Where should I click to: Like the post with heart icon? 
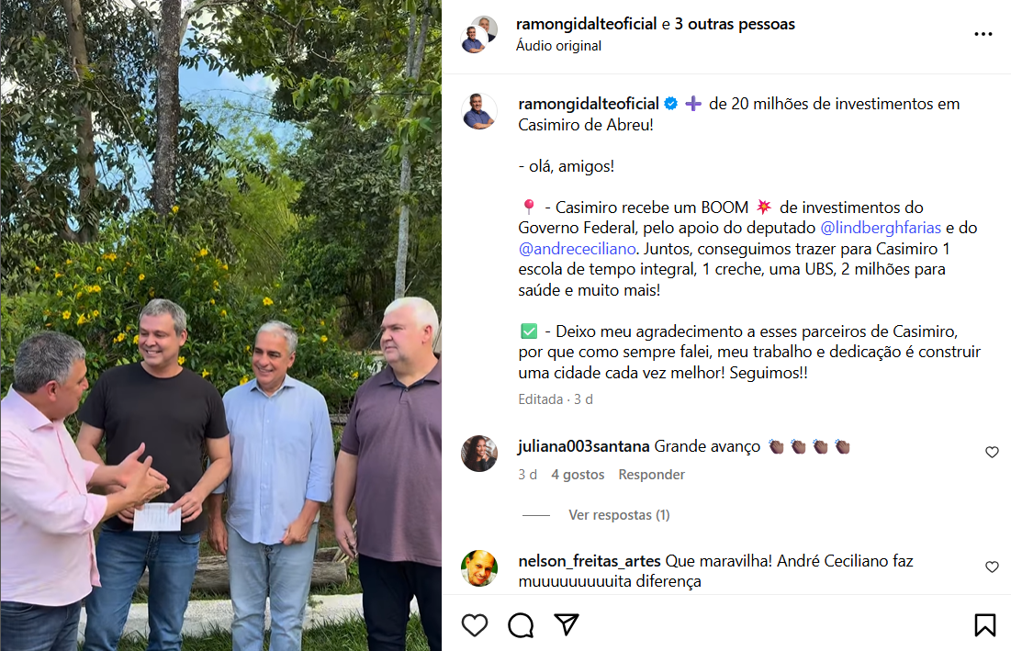[475, 625]
